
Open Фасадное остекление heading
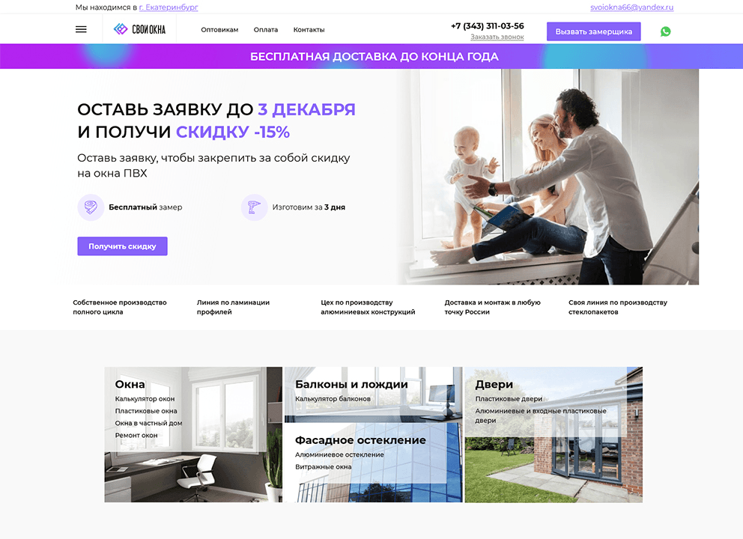[x=360, y=440]
